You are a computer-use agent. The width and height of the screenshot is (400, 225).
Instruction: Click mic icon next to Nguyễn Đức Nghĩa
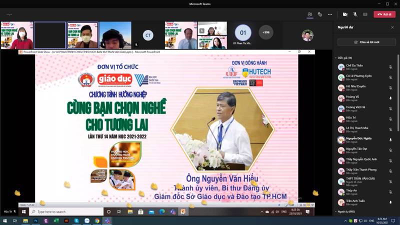coord(390,140)
